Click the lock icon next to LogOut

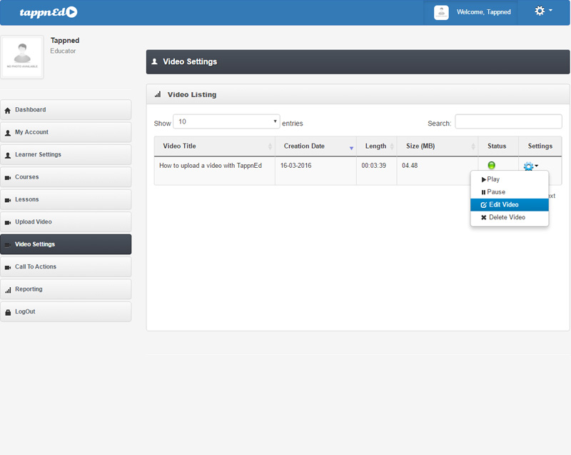pyautogui.click(x=8, y=312)
